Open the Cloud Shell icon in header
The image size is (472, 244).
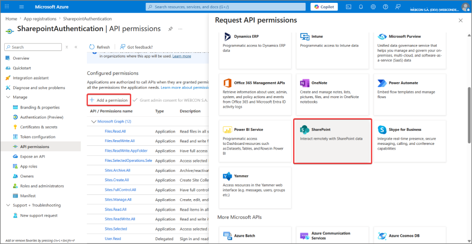tap(348, 7)
